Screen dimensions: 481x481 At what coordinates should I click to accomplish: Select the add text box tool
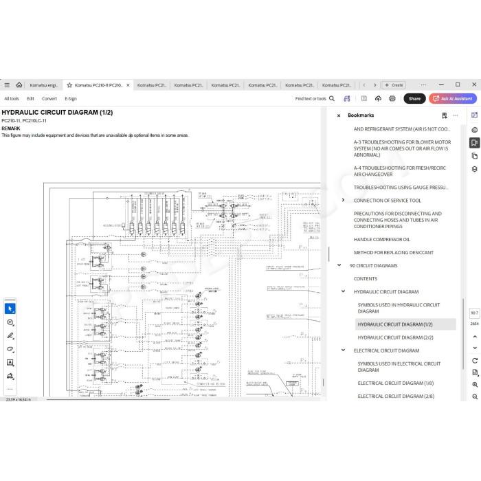10,363
